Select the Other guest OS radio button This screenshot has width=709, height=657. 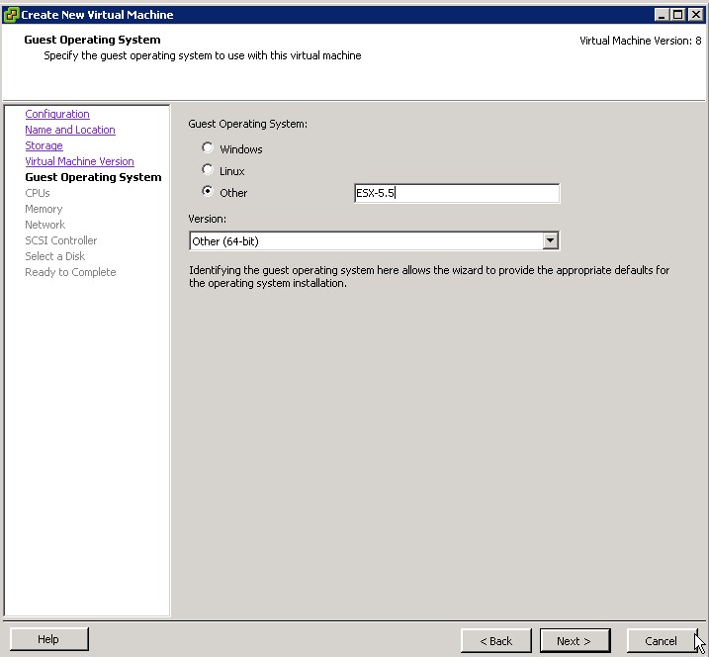(x=208, y=192)
